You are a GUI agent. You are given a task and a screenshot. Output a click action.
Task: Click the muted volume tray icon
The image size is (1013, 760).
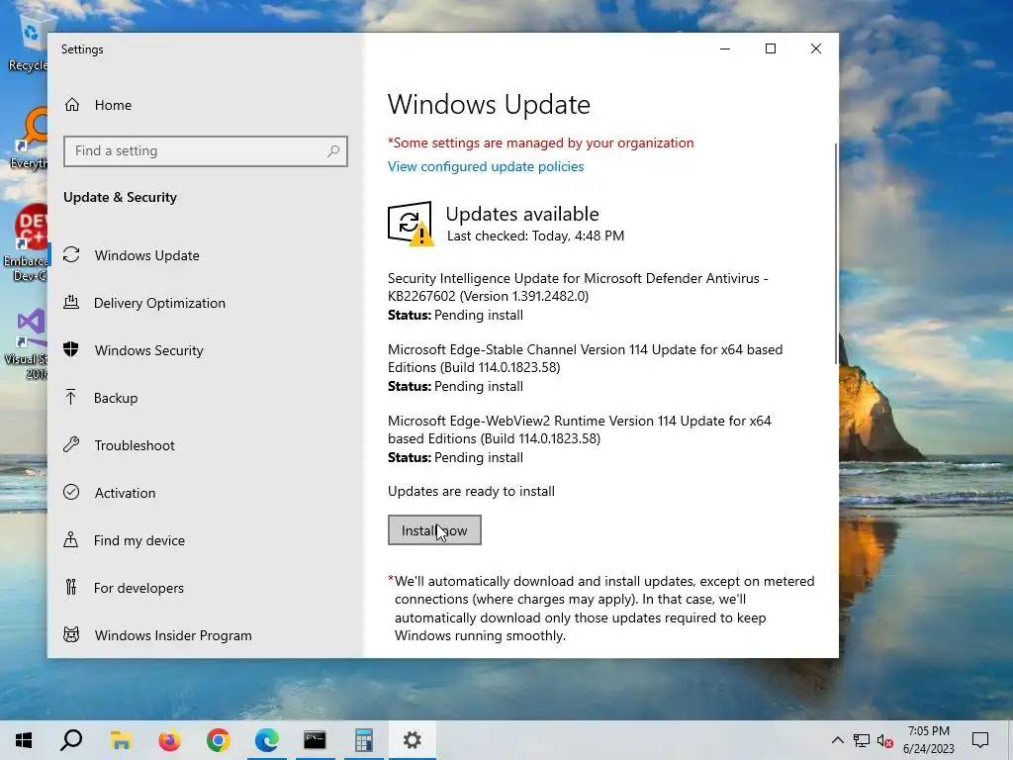tap(885, 740)
